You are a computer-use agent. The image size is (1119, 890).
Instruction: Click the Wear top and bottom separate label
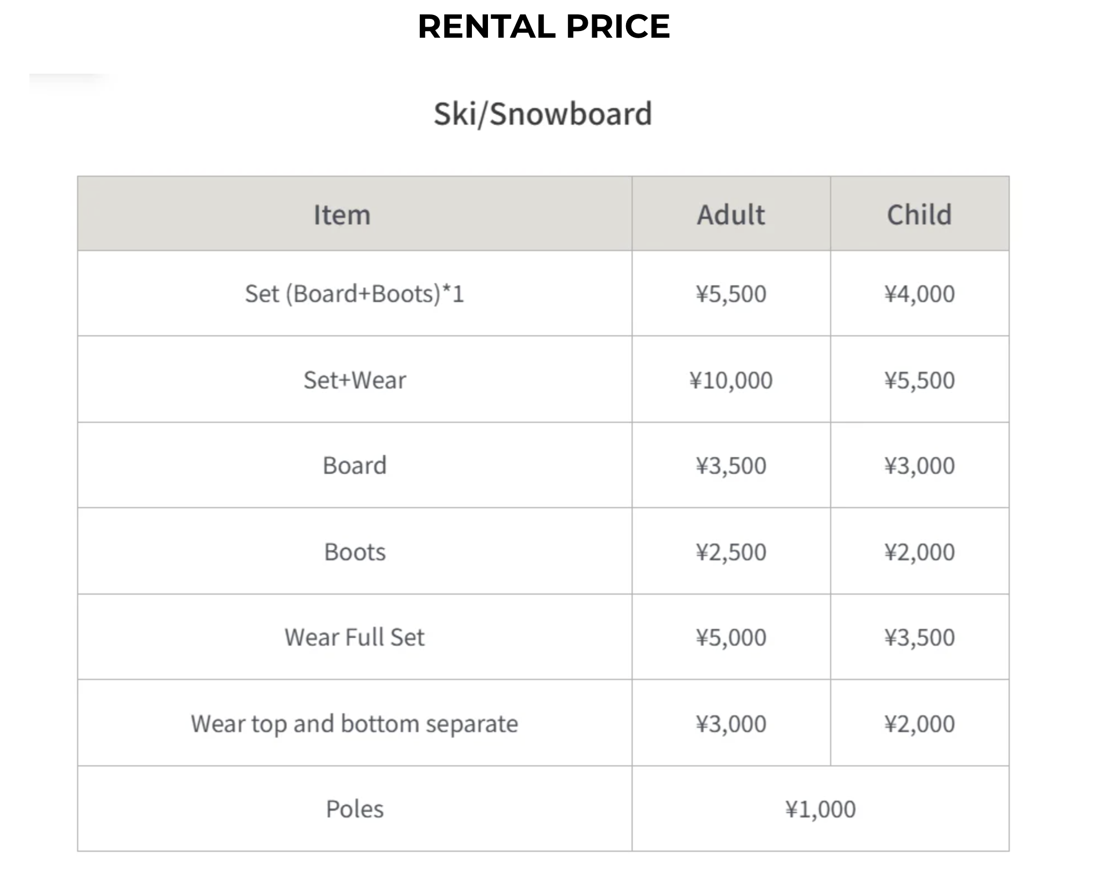coord(354,724)
